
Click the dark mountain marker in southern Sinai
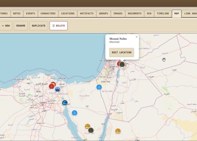click(91, 130)
